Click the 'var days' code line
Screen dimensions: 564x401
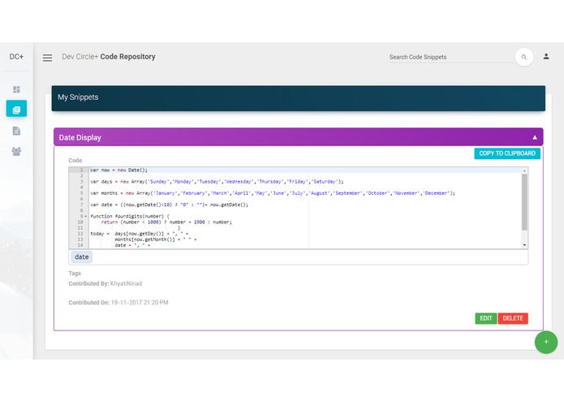pyautogui.click(x=217, y=182)
